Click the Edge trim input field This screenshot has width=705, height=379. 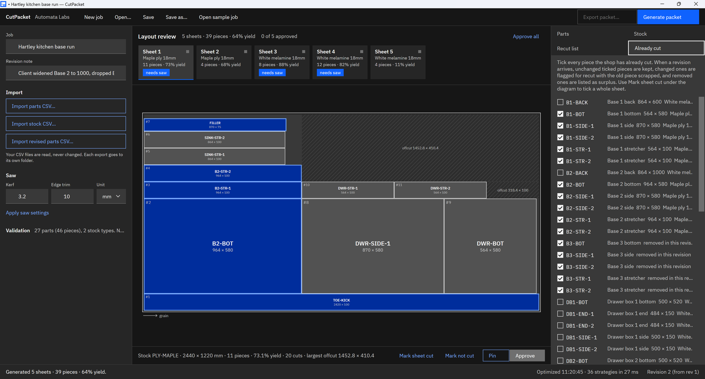(x=72, y=196)
